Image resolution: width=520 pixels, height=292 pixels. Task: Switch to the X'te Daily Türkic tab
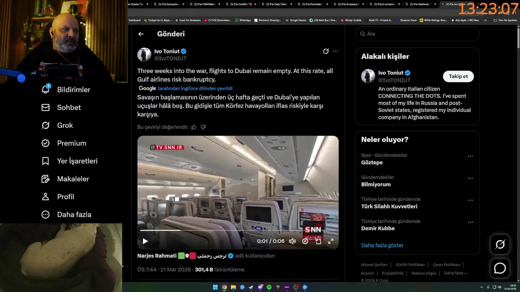click(x=277, y=4)
